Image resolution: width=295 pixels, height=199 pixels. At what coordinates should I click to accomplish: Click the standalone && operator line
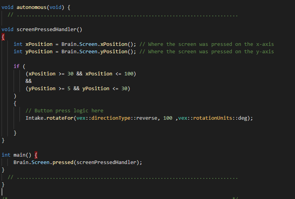[x=28, y=81]
